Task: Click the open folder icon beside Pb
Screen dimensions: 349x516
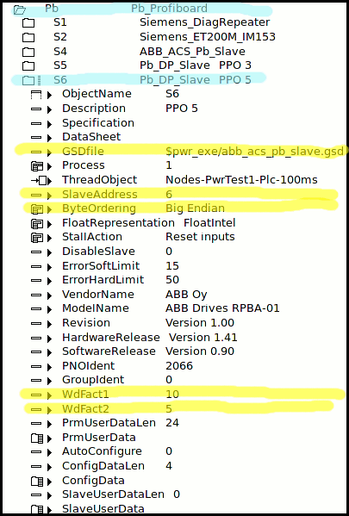Action: [20, 10]
